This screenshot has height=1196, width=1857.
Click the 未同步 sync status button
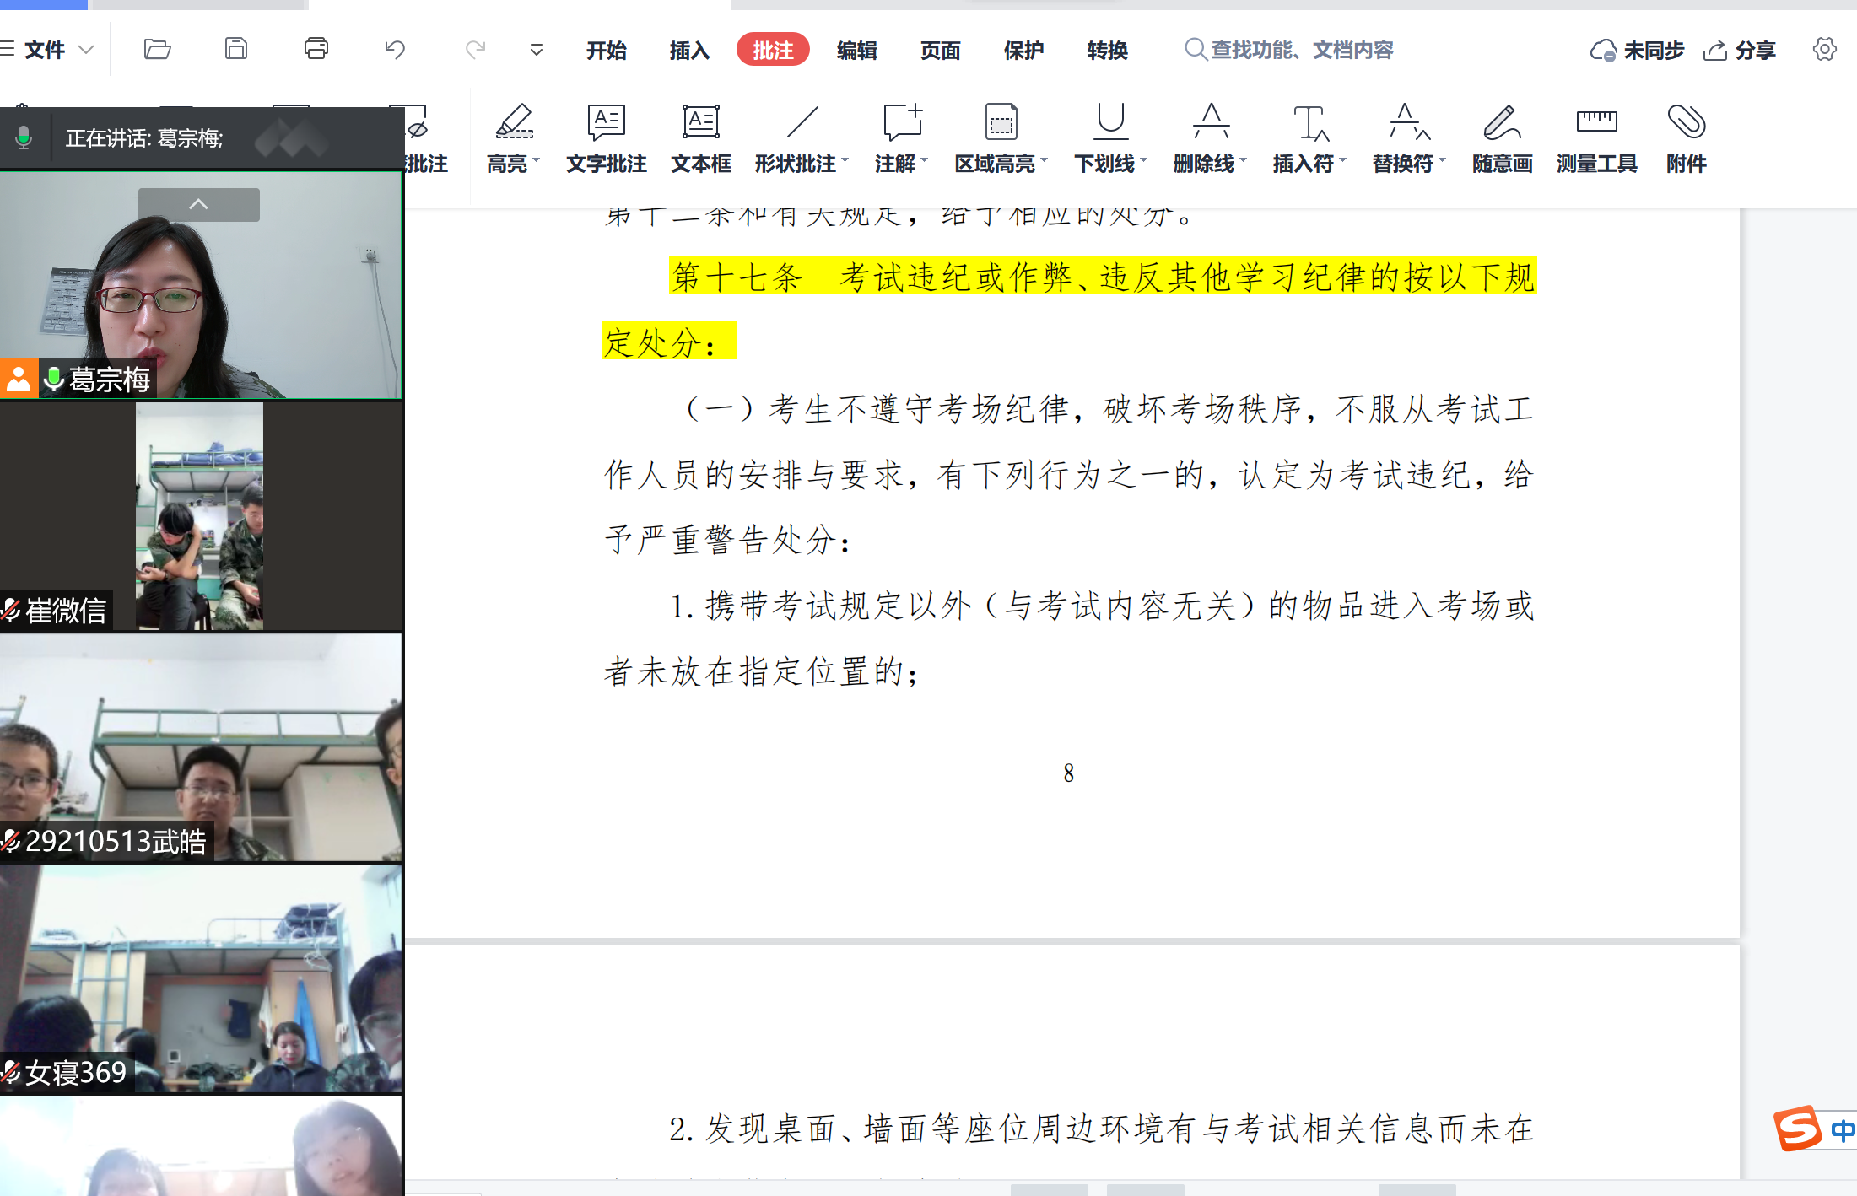pyautogui.click(x=1637, y=51)
